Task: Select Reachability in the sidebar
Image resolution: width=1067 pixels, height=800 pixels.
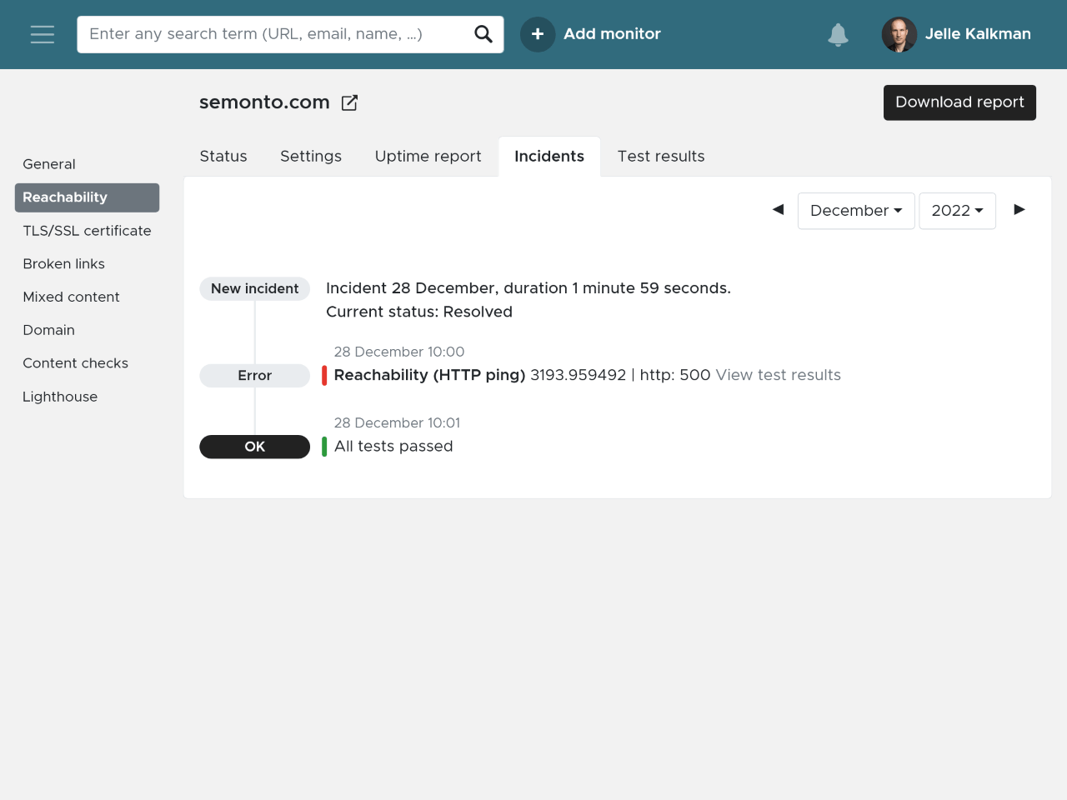Action: (x=87, y=197)
